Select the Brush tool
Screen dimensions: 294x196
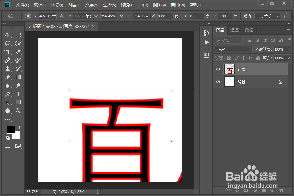tap(18, 60)
